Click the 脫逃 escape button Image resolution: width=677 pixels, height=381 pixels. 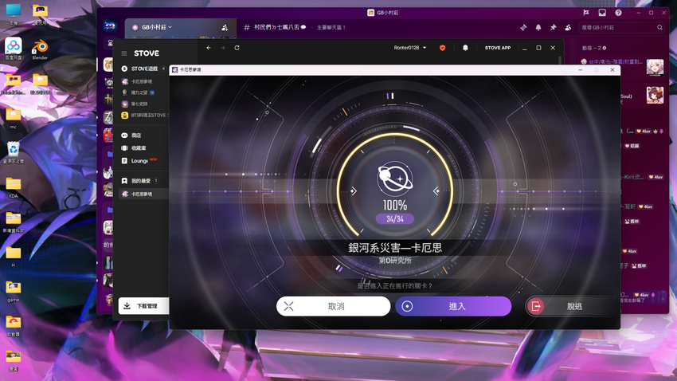(571, 306)
